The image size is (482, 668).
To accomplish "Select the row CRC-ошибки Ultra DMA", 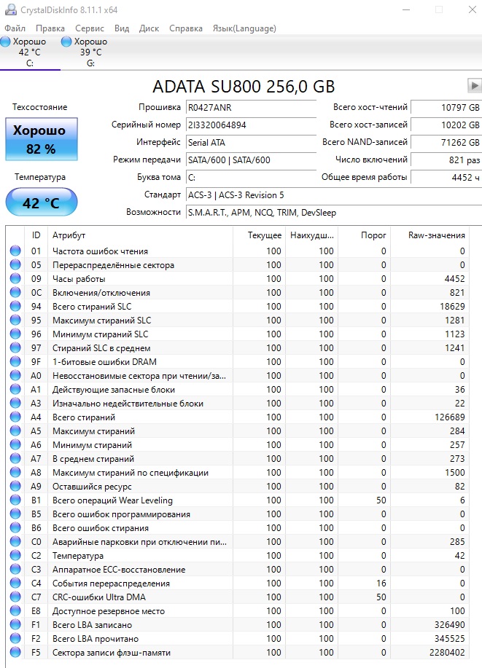I will click(238, 597).
